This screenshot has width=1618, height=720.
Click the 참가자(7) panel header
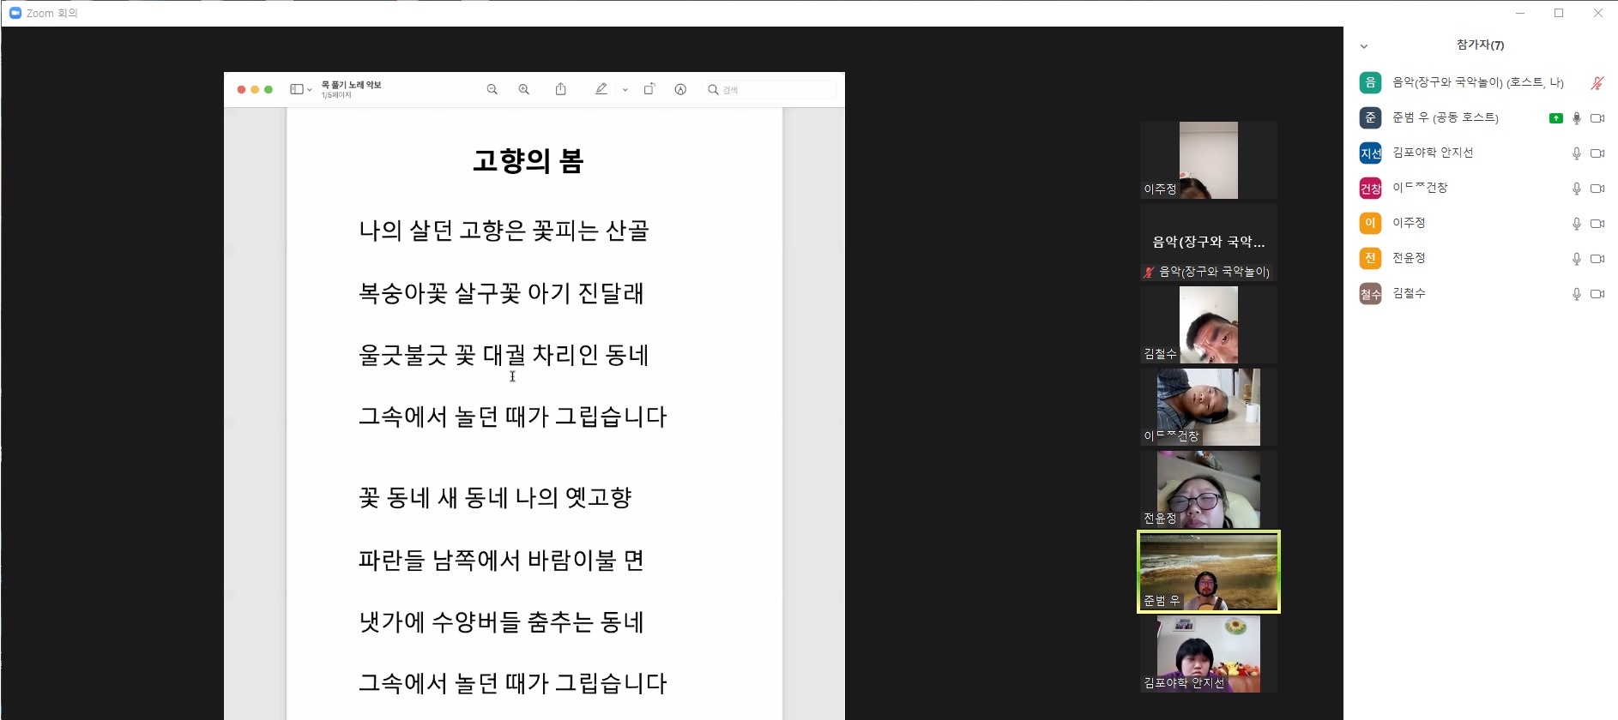[1480, 45]
